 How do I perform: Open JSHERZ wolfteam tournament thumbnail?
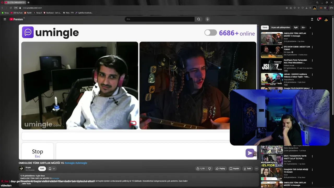[x=272, y=65]
